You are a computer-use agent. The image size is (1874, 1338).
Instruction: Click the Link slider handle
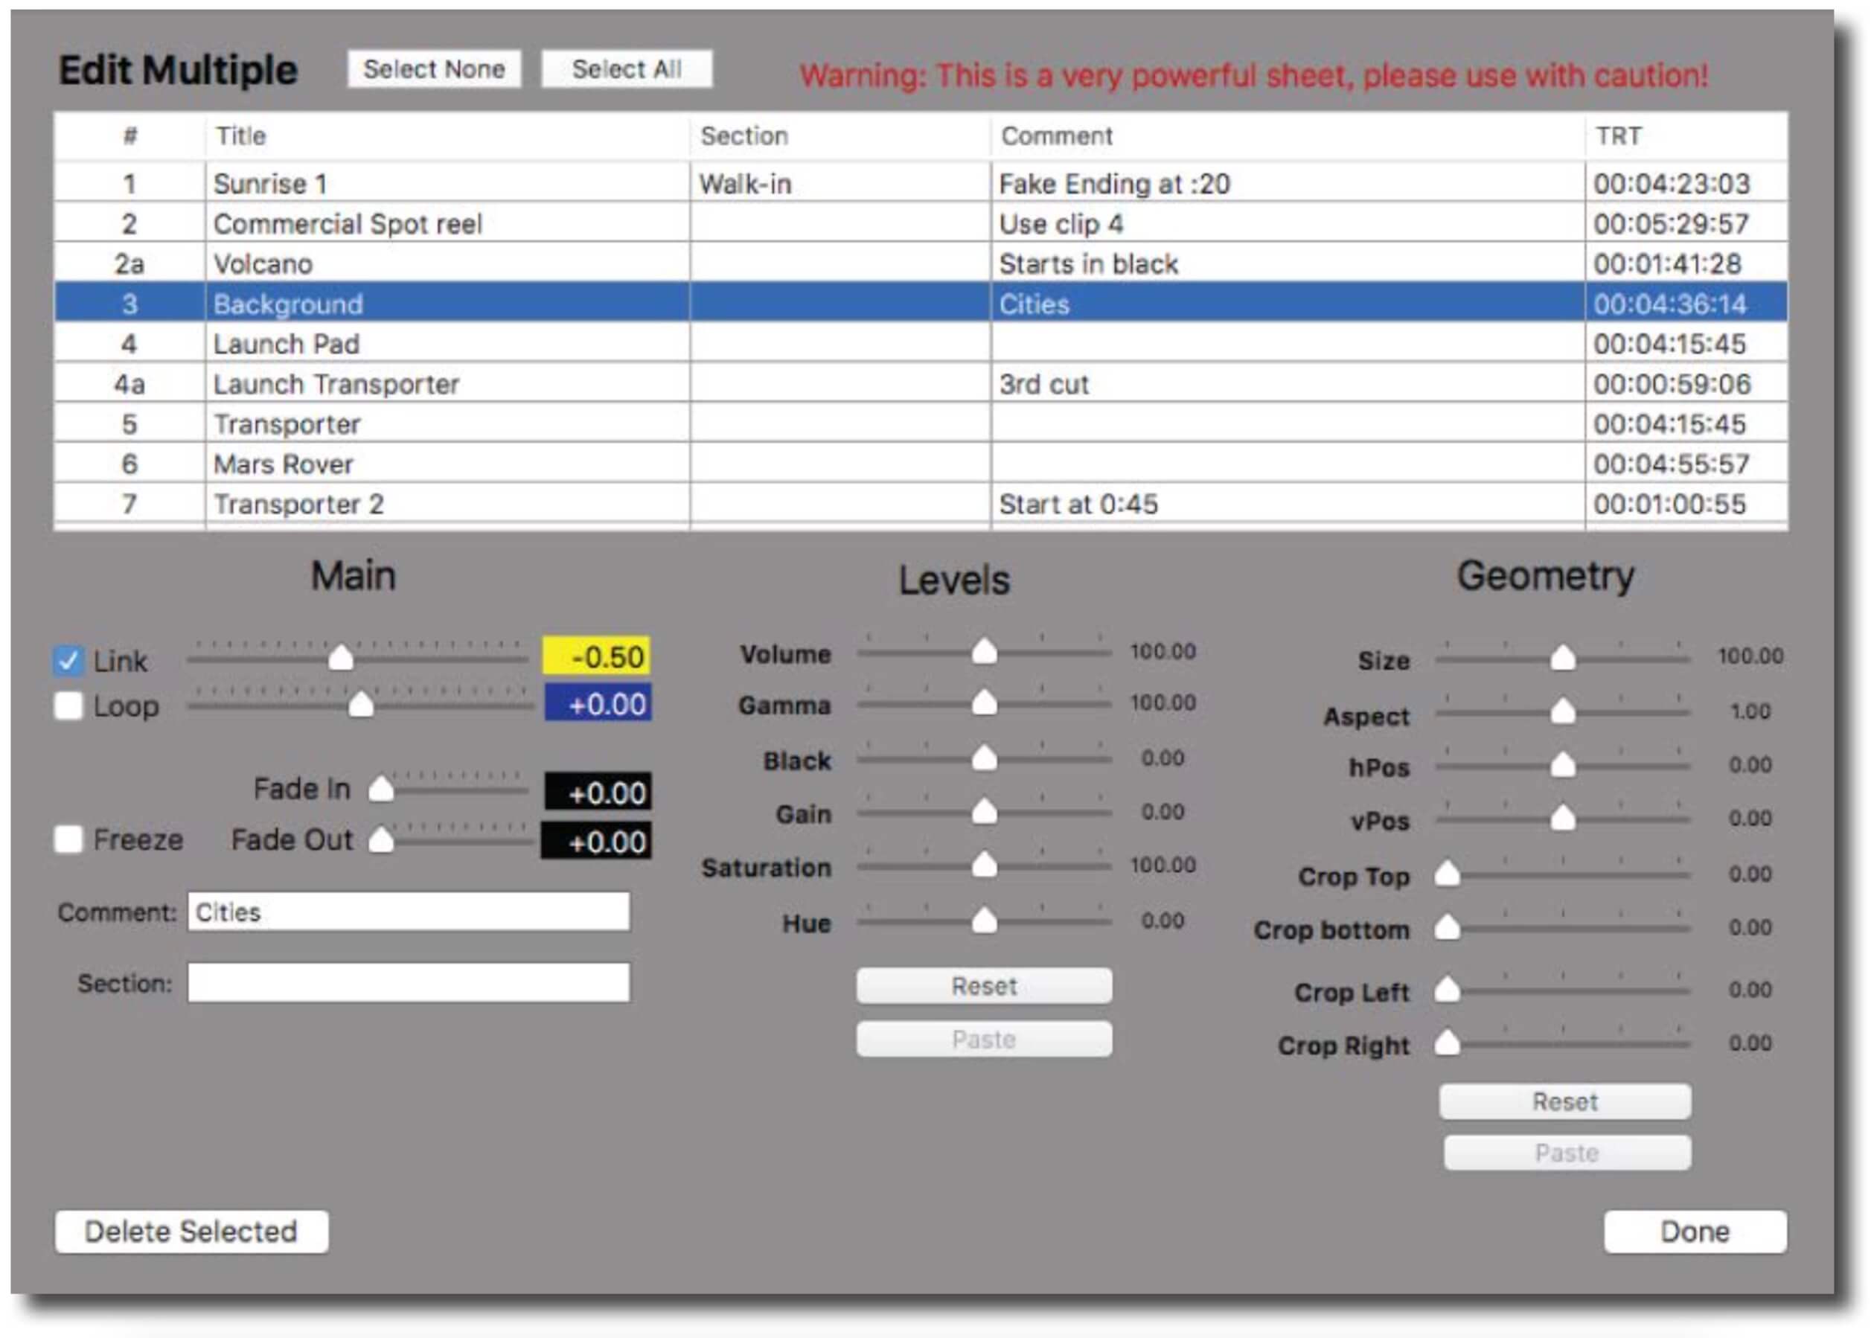pyautogui.click(x=341, y=656)
